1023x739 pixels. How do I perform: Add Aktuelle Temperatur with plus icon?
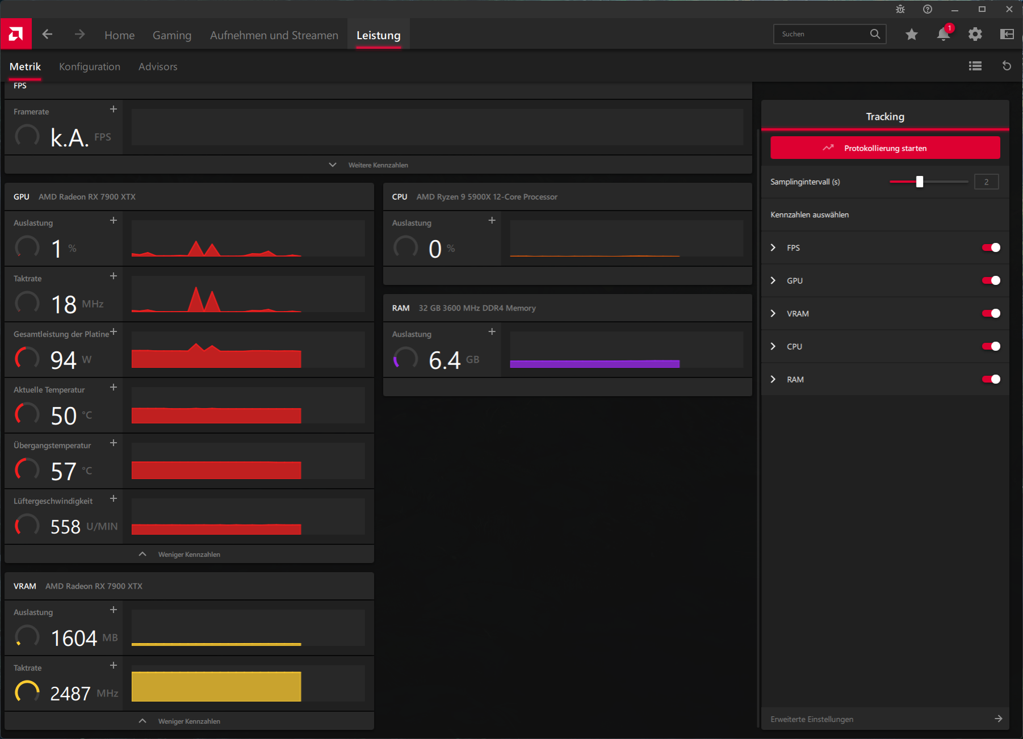coord(114,387)
